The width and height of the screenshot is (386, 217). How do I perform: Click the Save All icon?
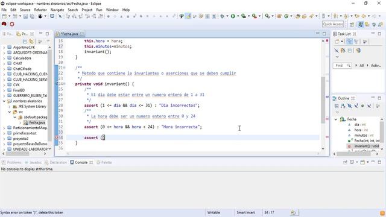pos(32,16)
